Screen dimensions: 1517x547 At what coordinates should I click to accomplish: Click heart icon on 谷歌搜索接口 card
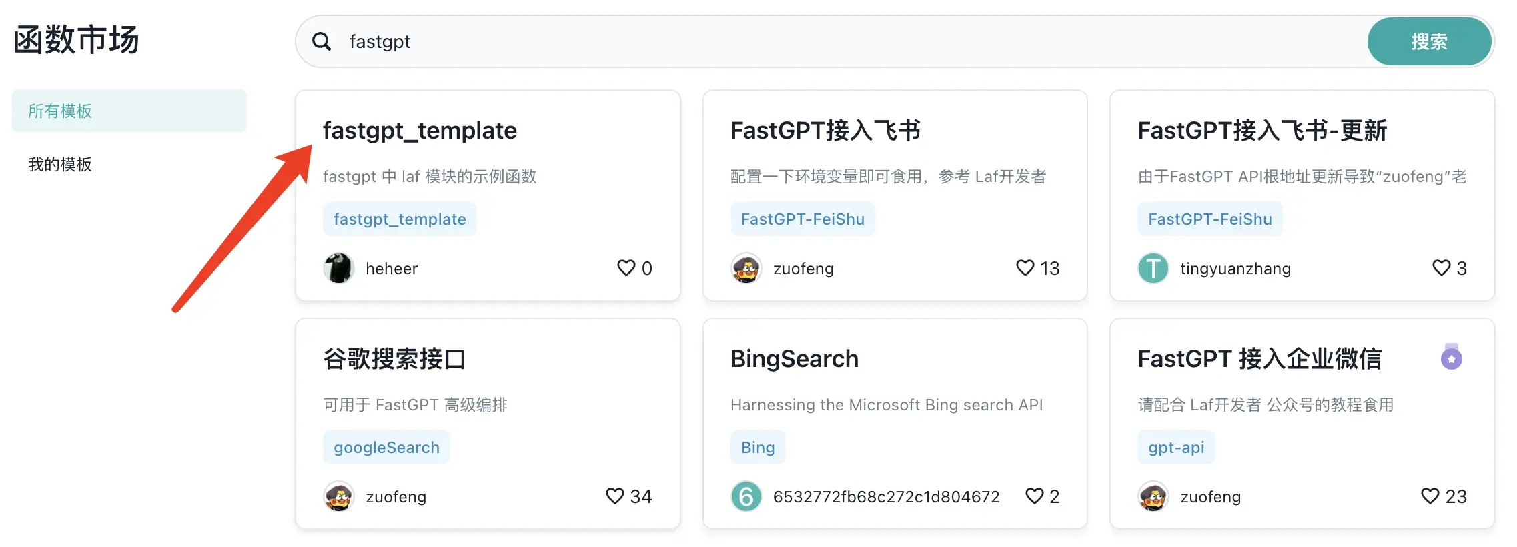614,496
